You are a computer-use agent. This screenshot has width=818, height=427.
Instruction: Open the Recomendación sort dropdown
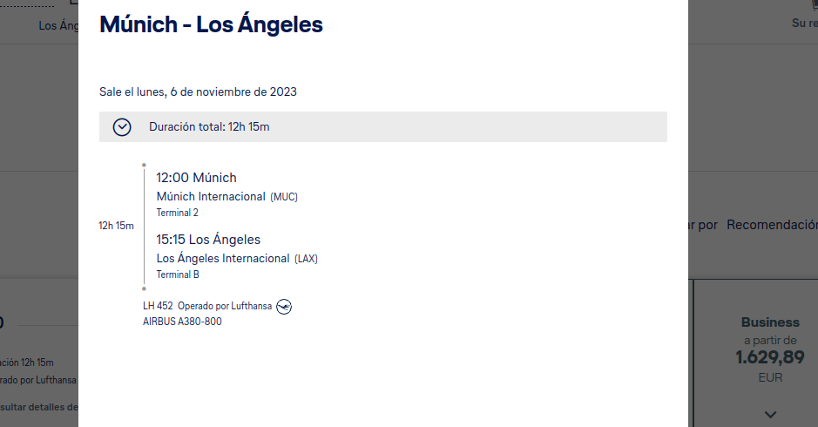(x=772, y=225)
